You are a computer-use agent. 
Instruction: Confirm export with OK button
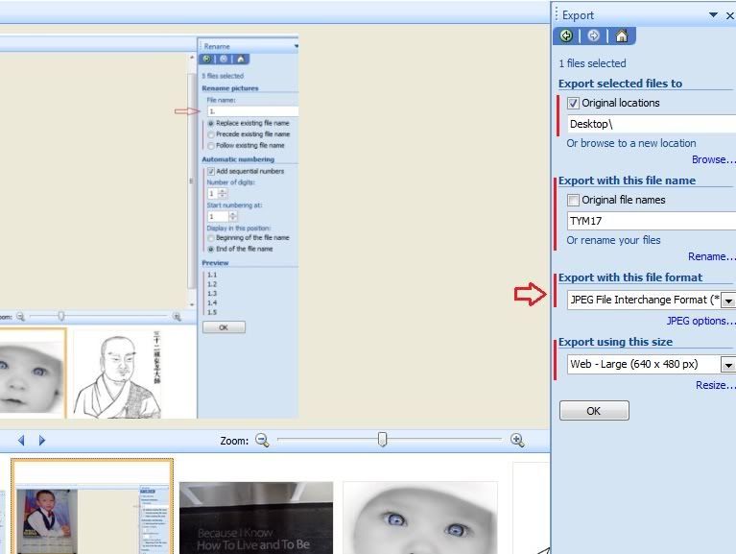point(594,411)
